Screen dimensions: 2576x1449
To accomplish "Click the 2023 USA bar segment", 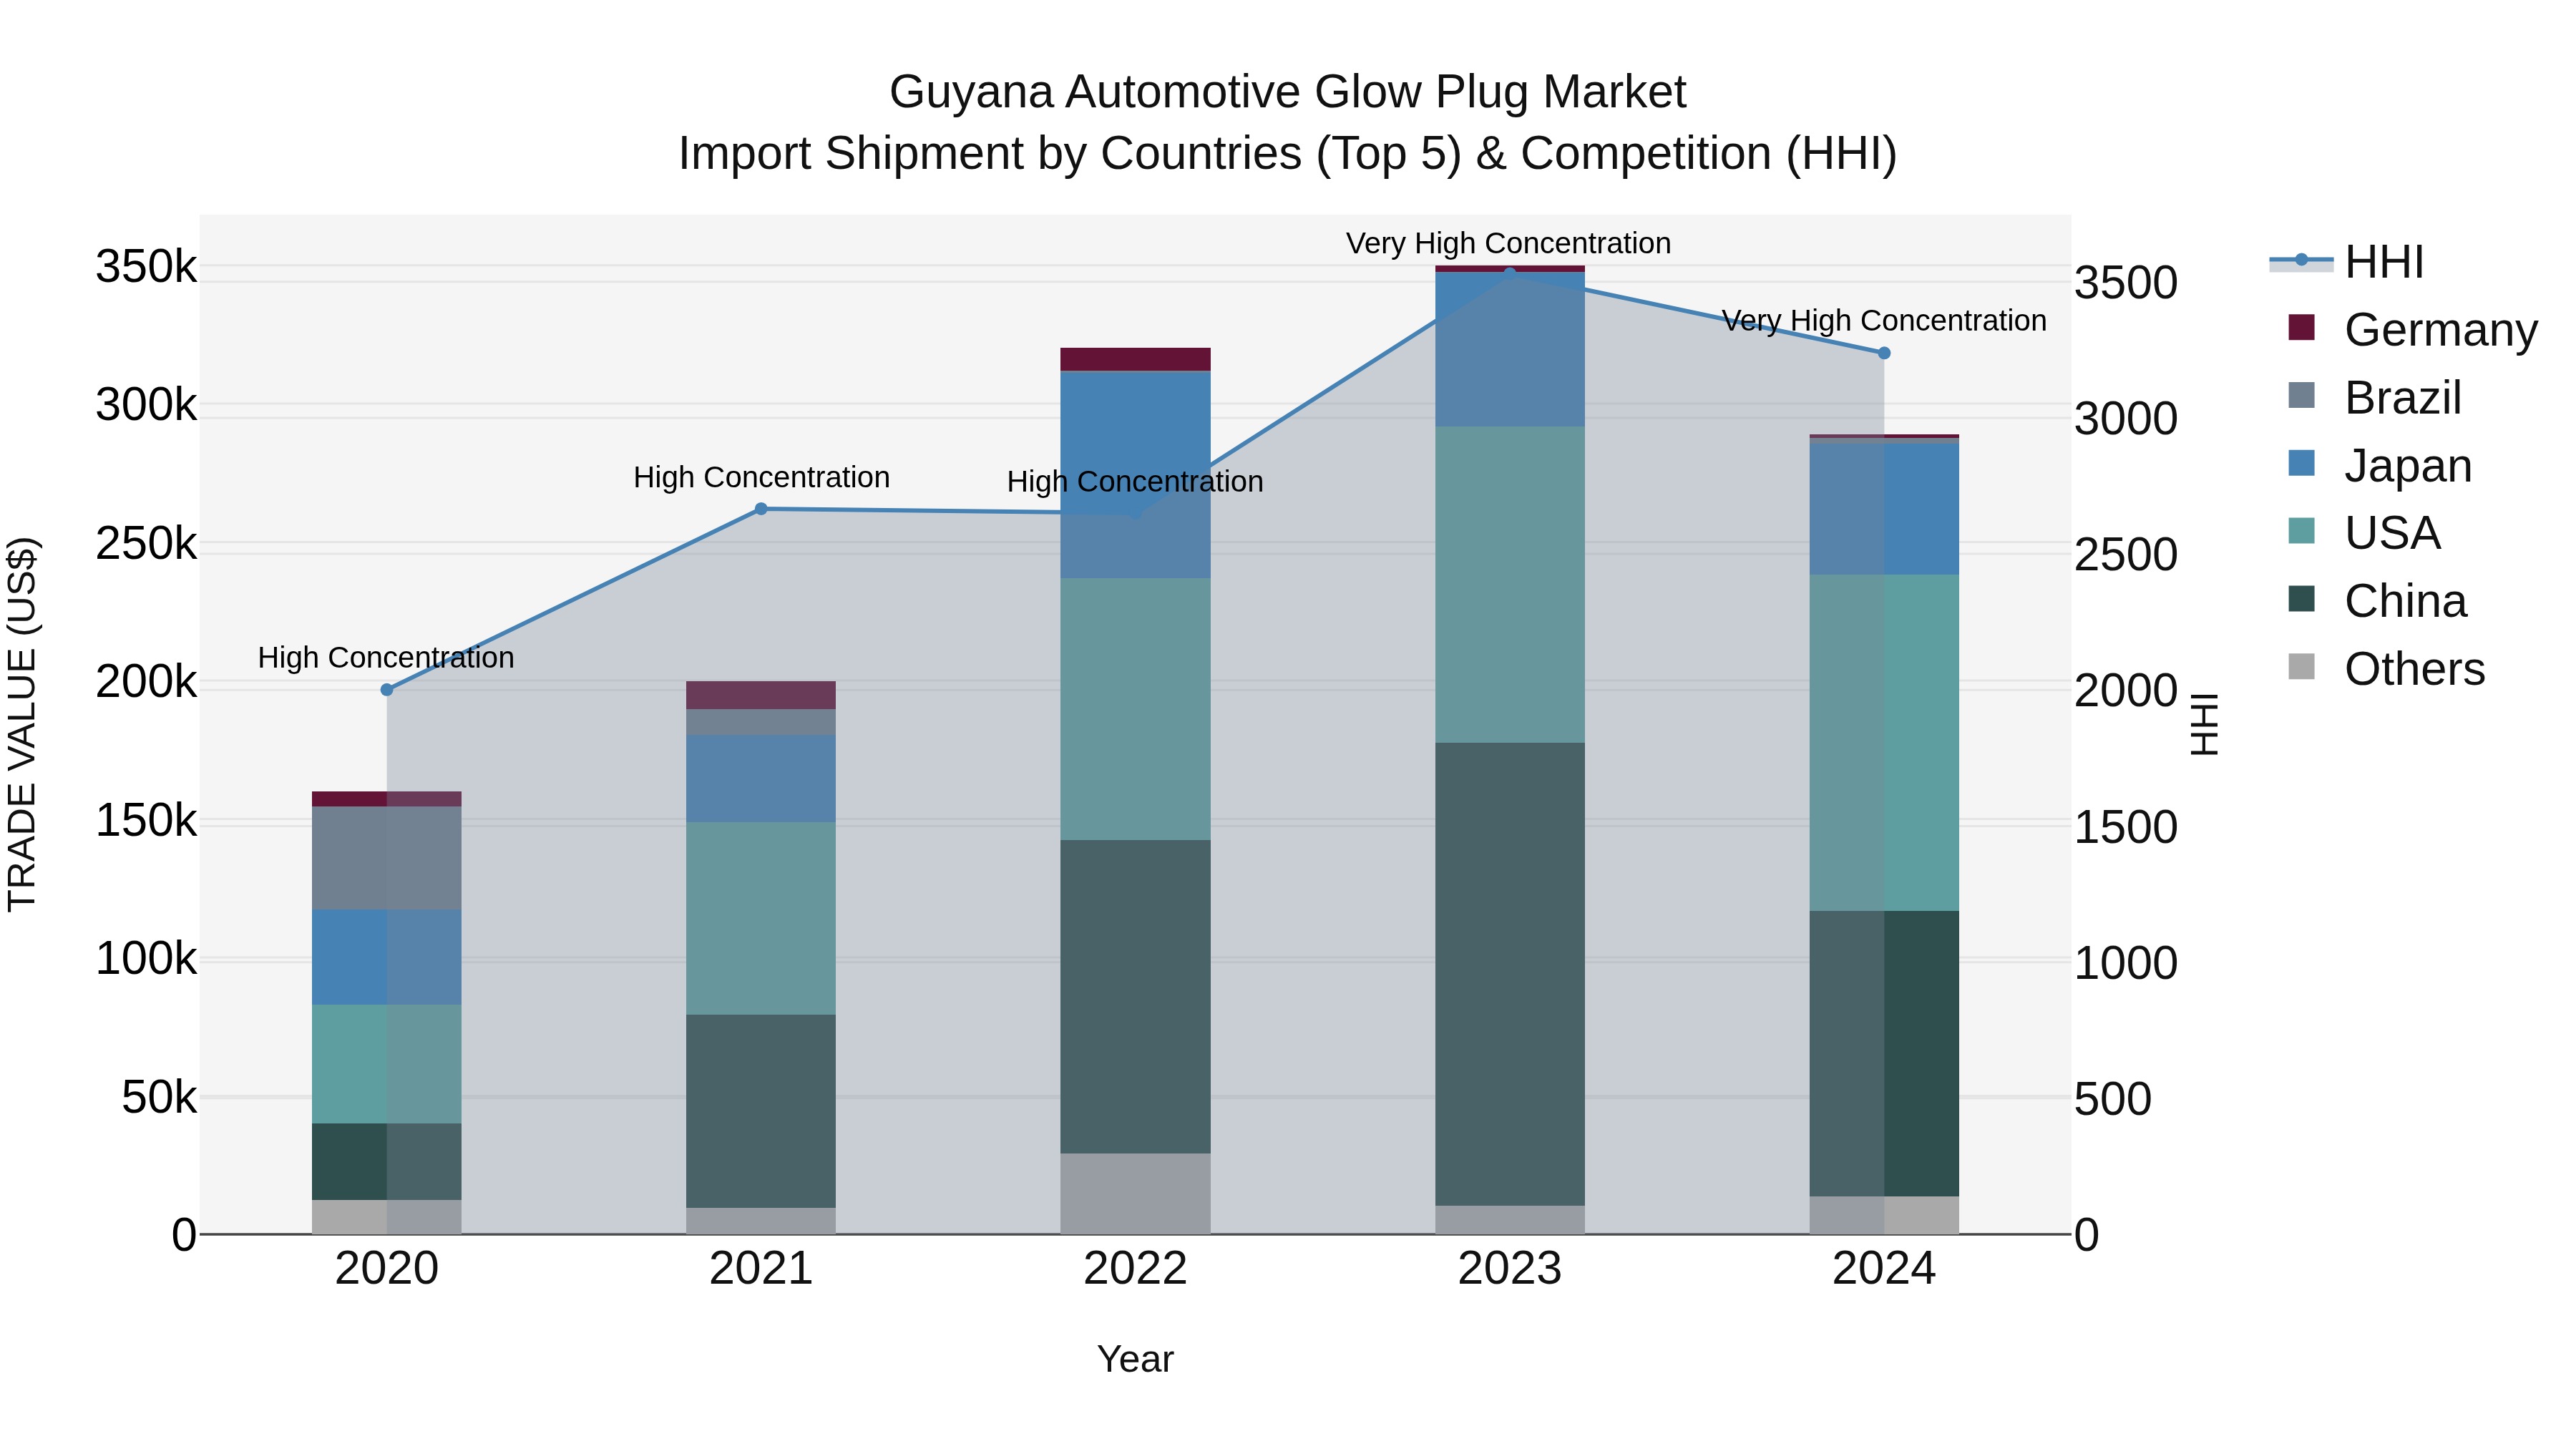I will click(x=1510, y=585).
